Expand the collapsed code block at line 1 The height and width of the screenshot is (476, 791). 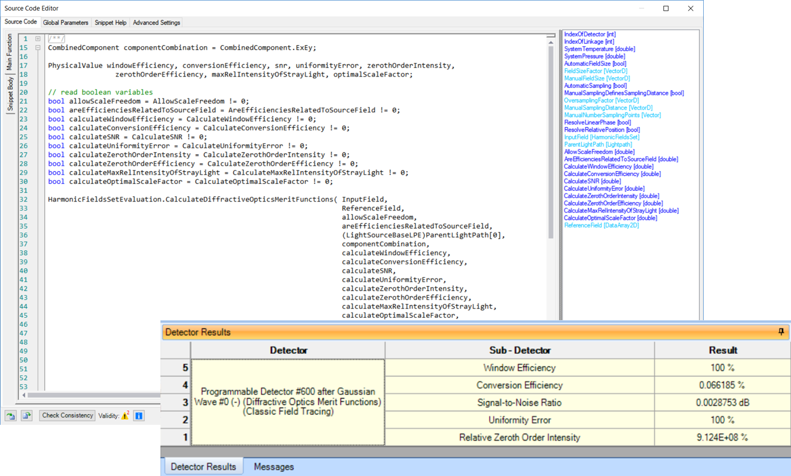pyautogui.click(x=38, y=39)
